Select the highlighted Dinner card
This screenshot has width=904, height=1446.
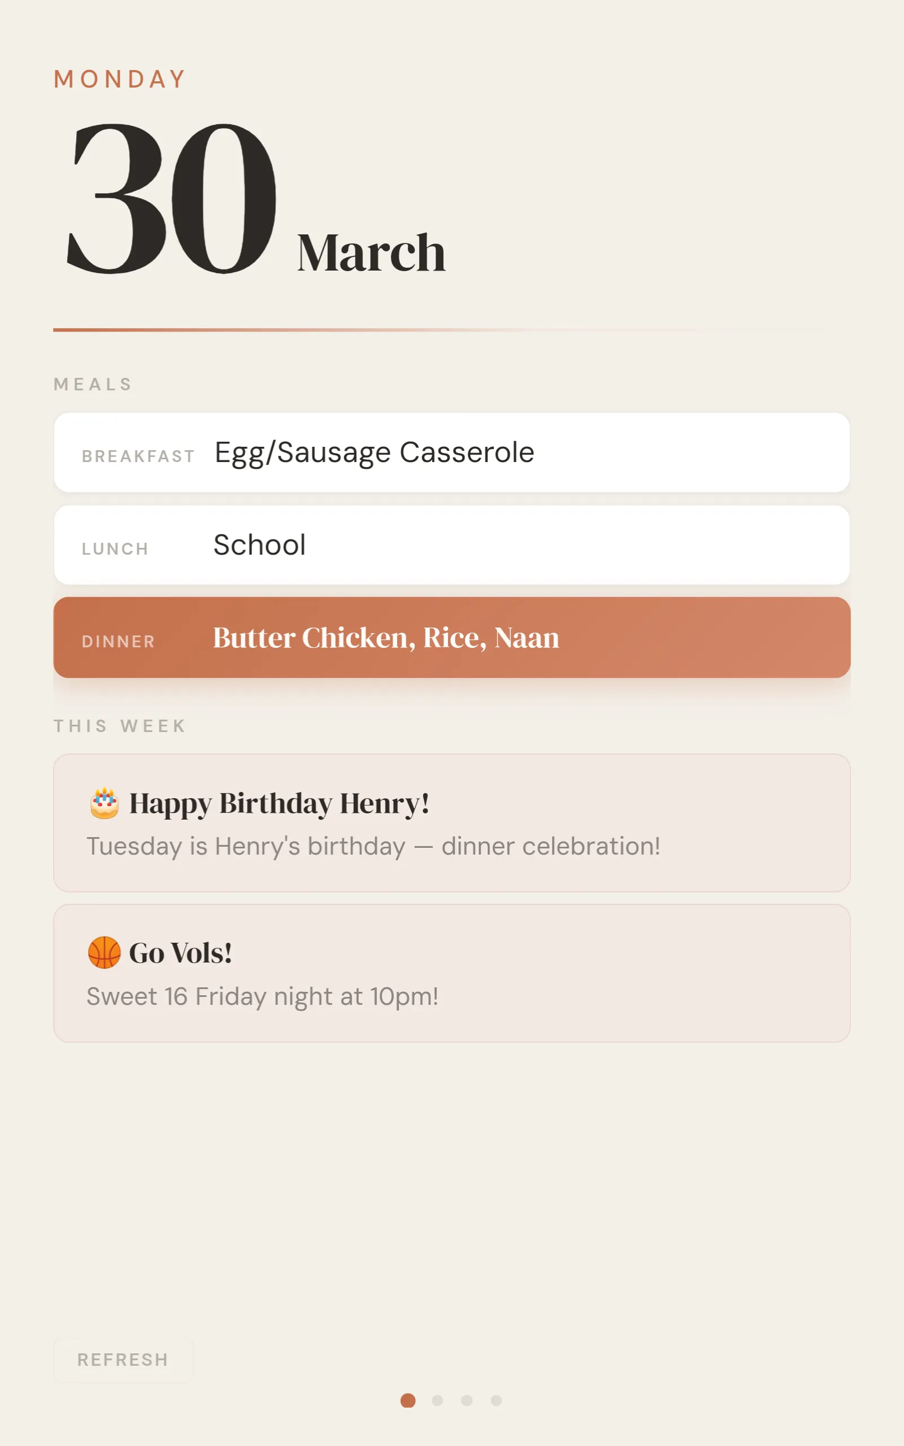pyautogui.click(x=452, y=637)
